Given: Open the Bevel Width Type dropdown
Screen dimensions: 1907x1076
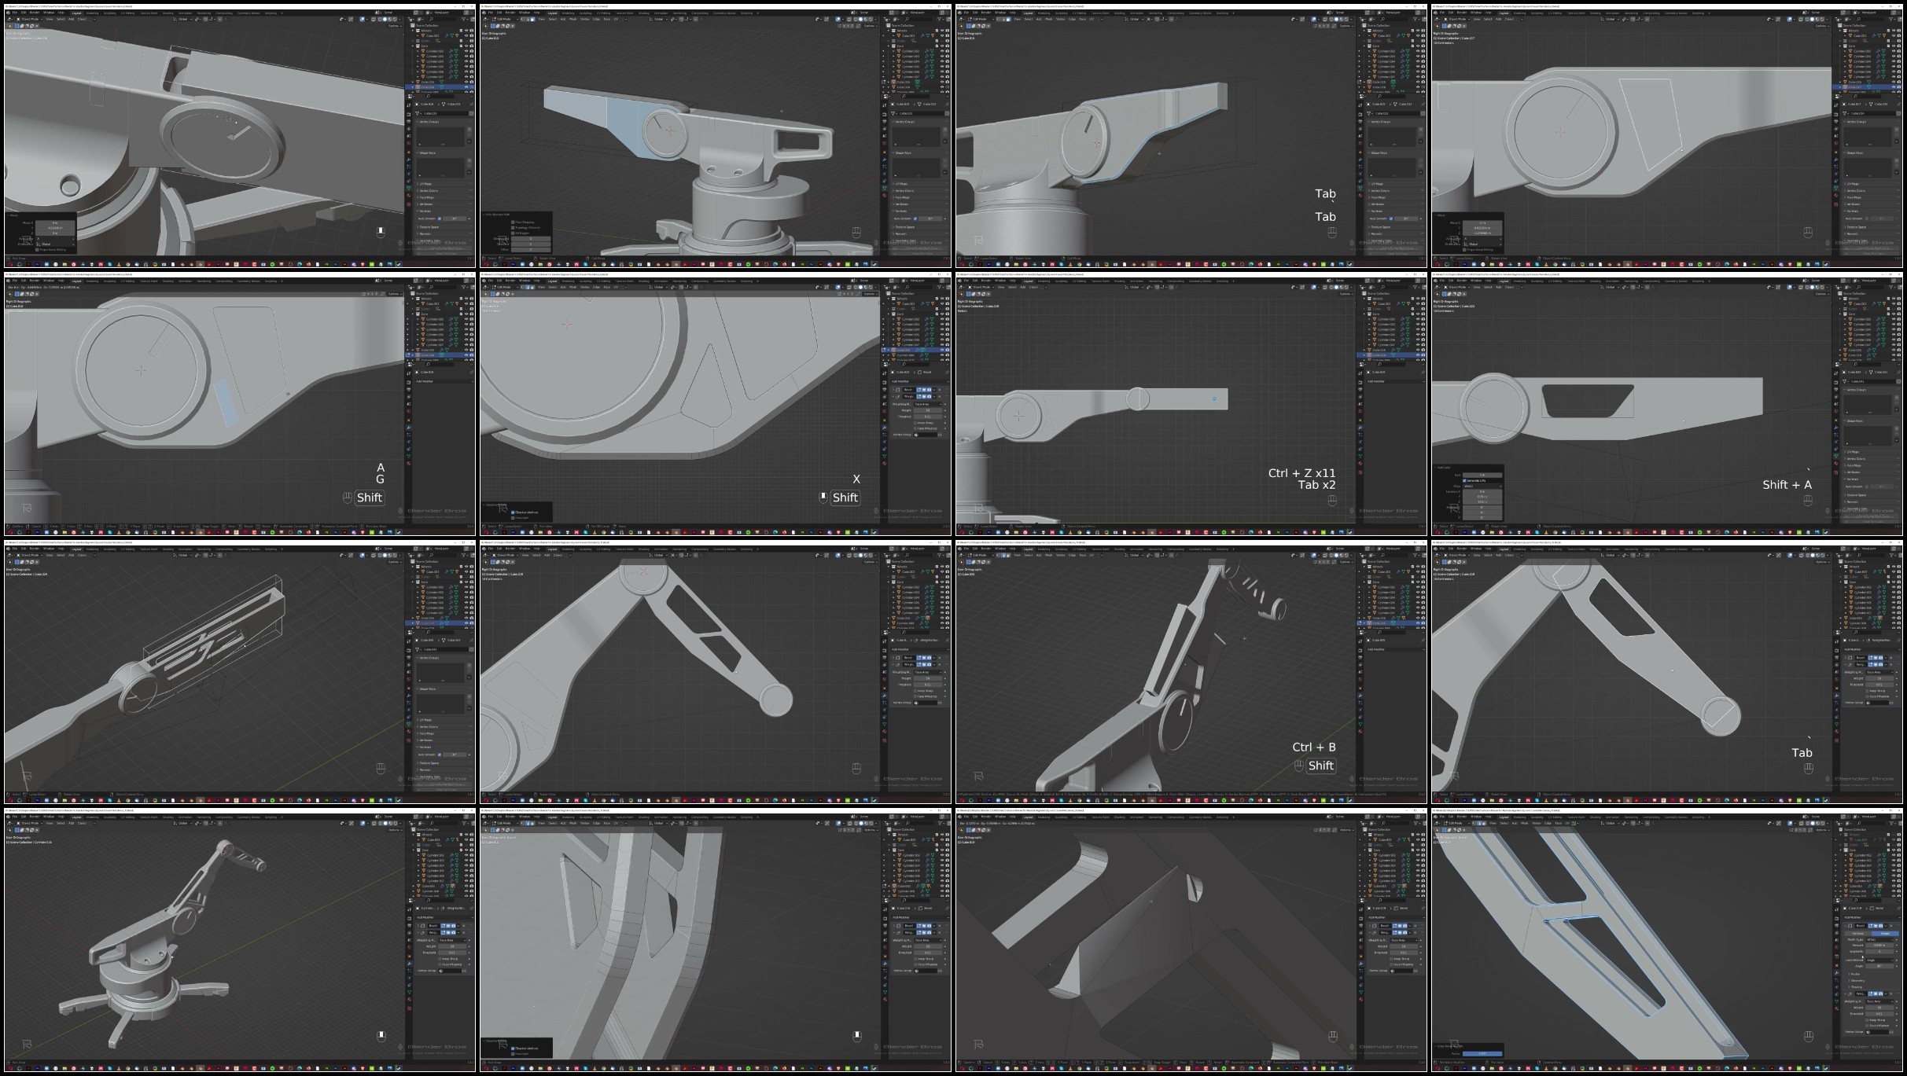Looking at the screenshot, I should click(x=1880, y=940).
